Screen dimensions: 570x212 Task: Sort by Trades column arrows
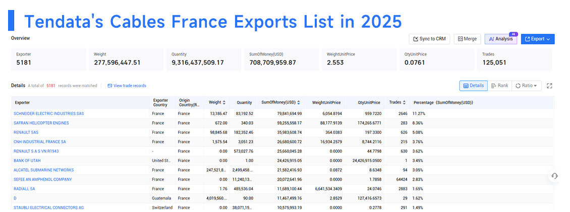pyautogui.click(x=405, y=102)
